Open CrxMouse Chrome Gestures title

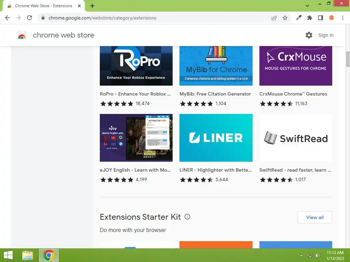click(293, 94)
